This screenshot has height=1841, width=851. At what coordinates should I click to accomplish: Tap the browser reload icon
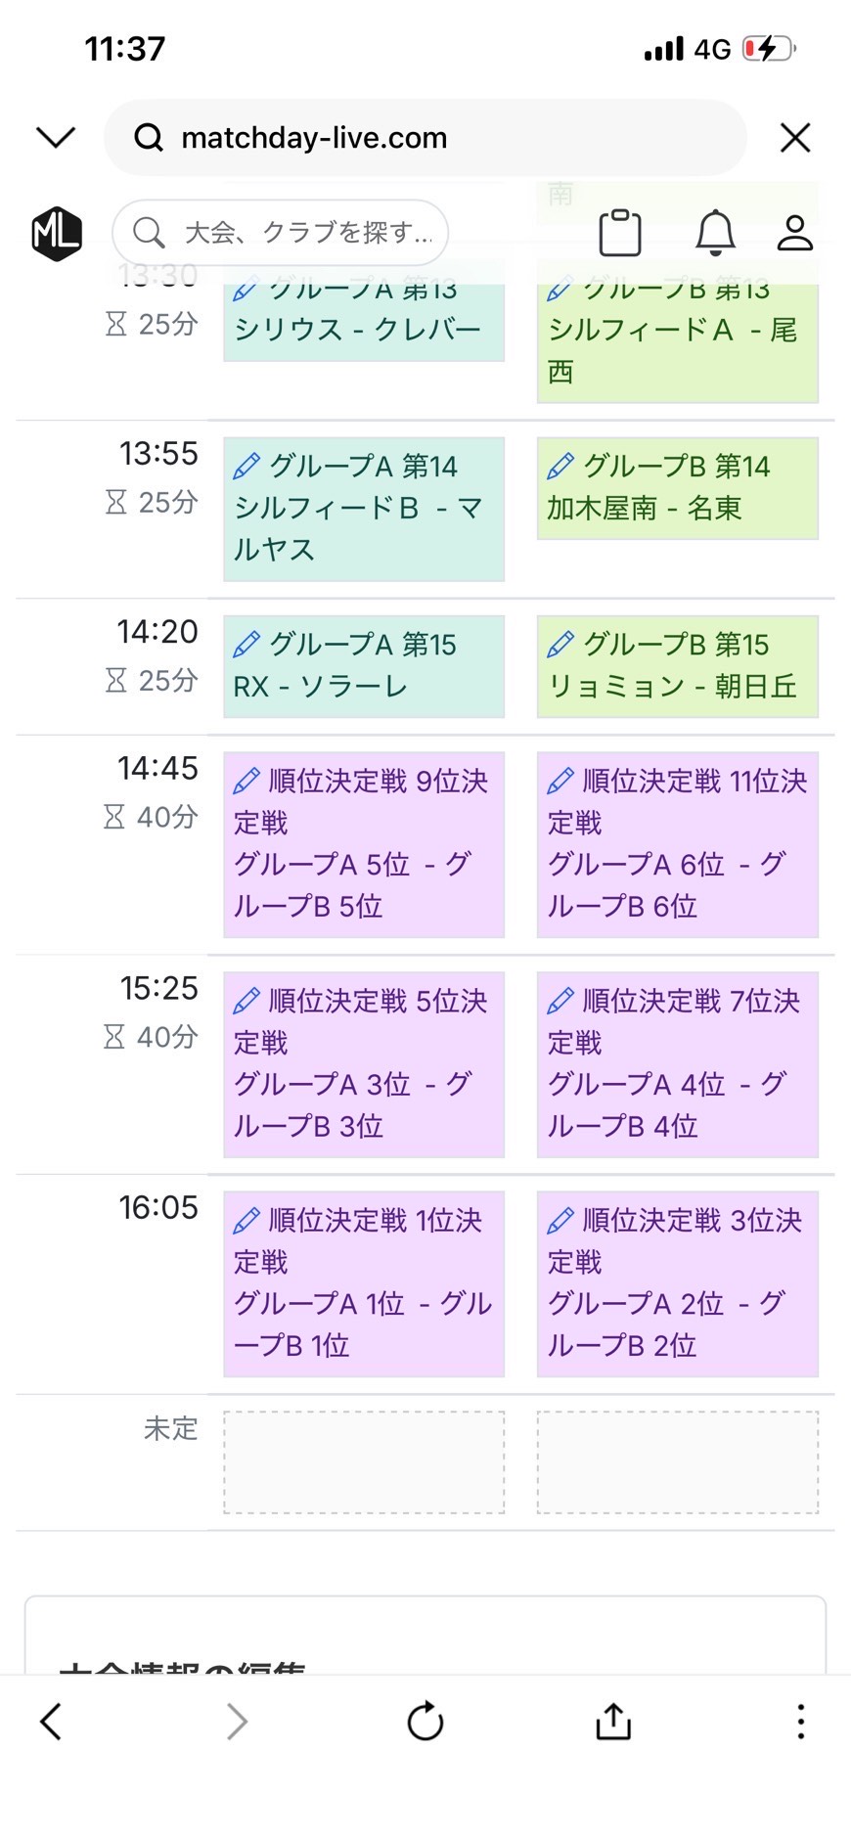point(425,1722)
